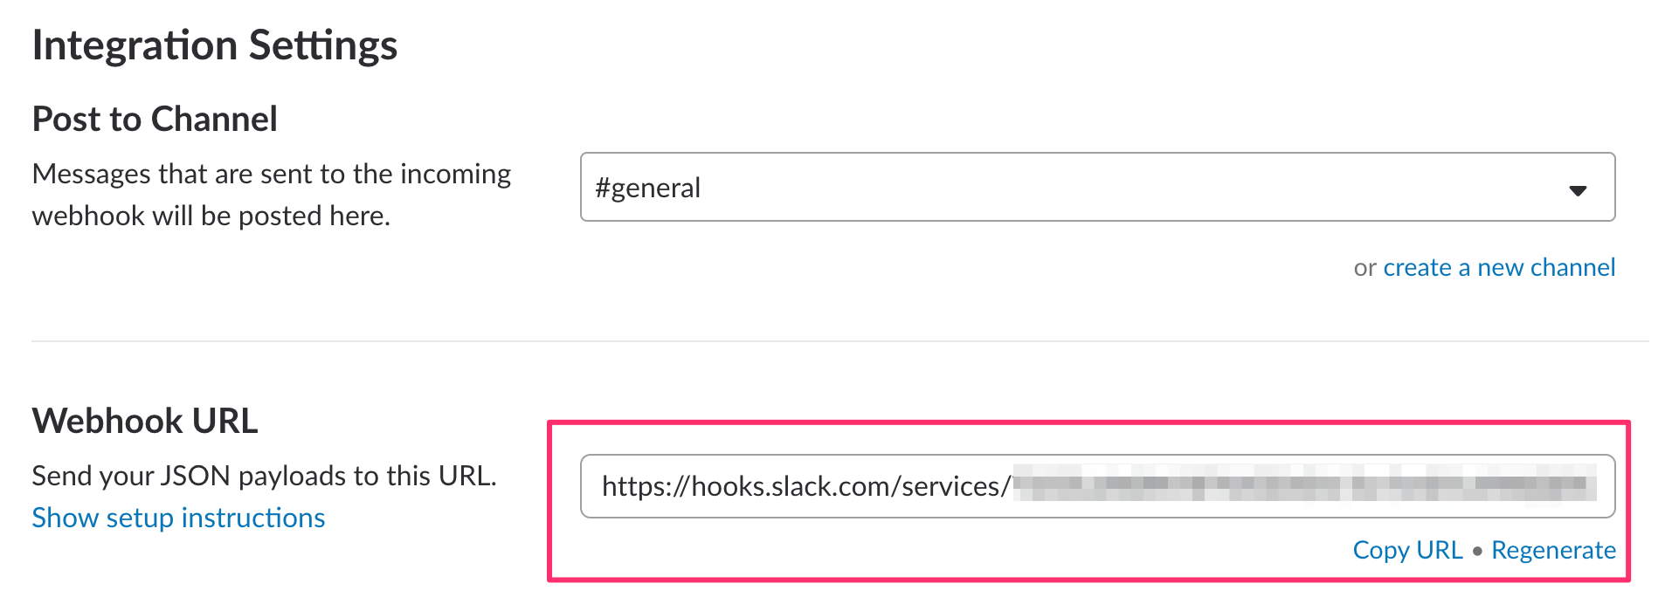Open the 'Show setup instructions' link
This screenshot has width=1672, height=611.
(178, 518)
